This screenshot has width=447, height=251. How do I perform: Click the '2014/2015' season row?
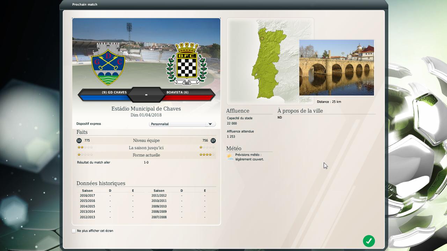(110, 206)
